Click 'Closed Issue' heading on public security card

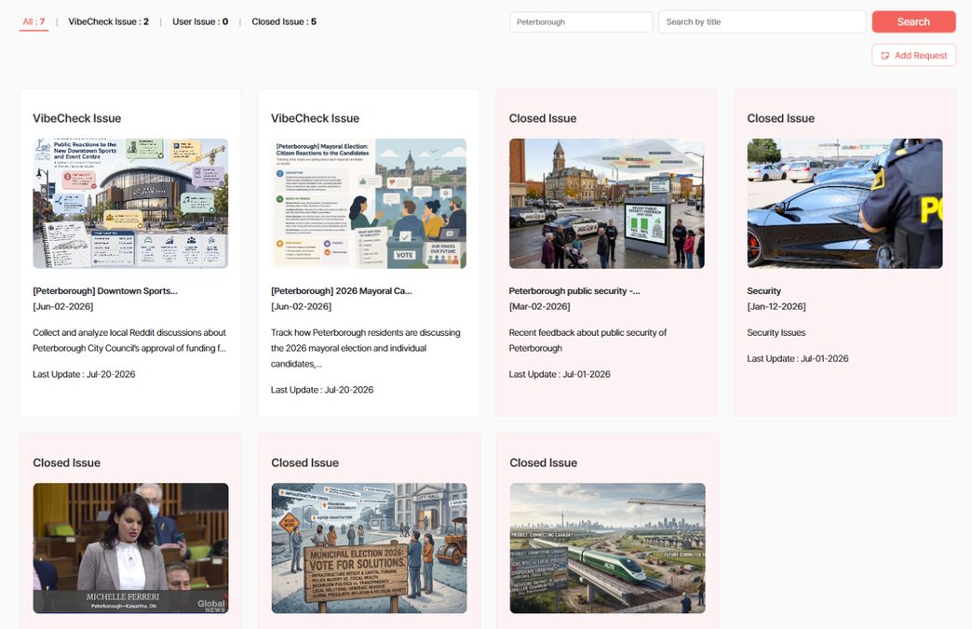(543, 118)
